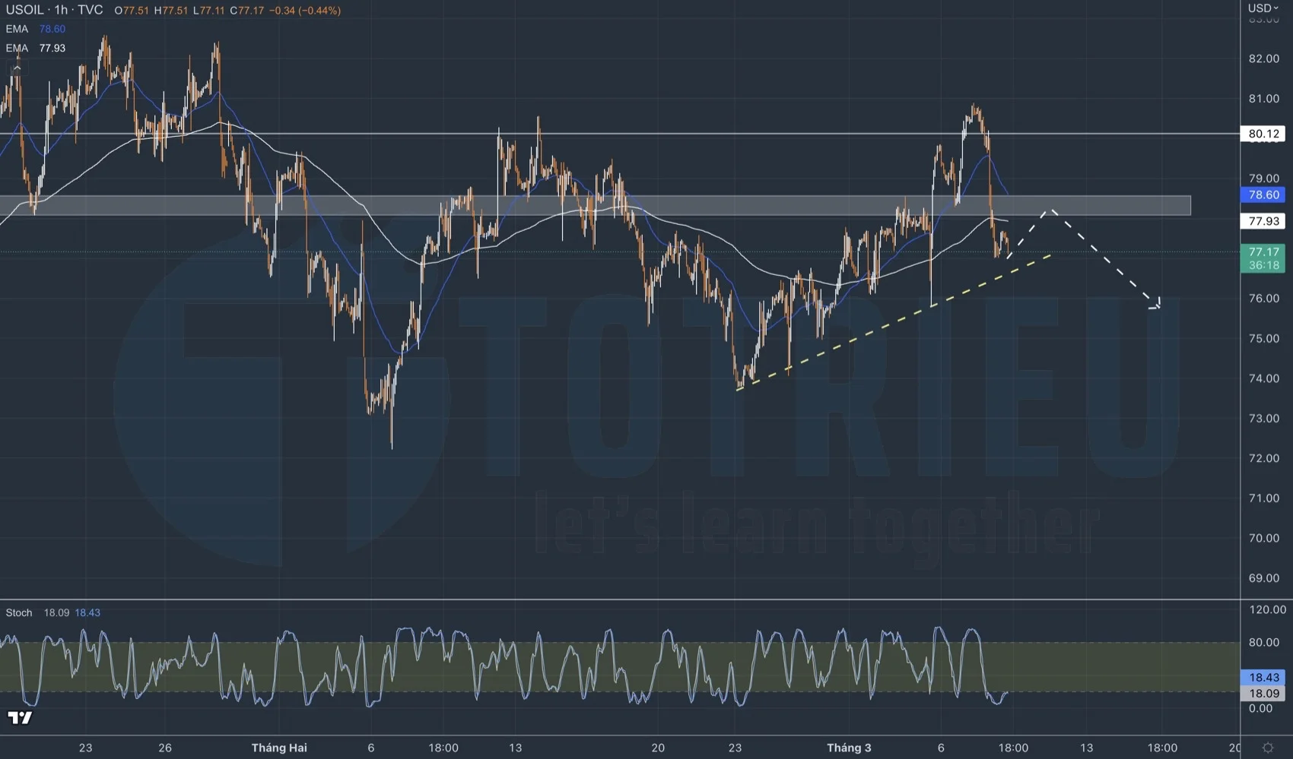Click the current price label 77.17
The width and height of the screenshot is (1293, 759).
pyautogui.click(x=1263, y=251)
